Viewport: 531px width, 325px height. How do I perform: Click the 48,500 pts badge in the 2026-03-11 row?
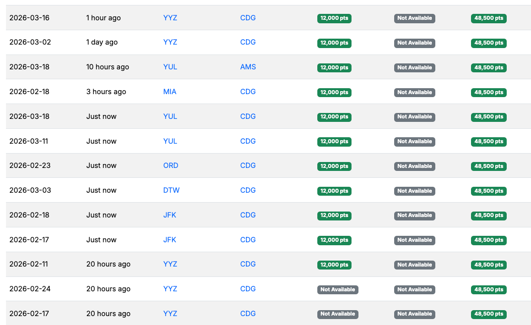(489, 142)
